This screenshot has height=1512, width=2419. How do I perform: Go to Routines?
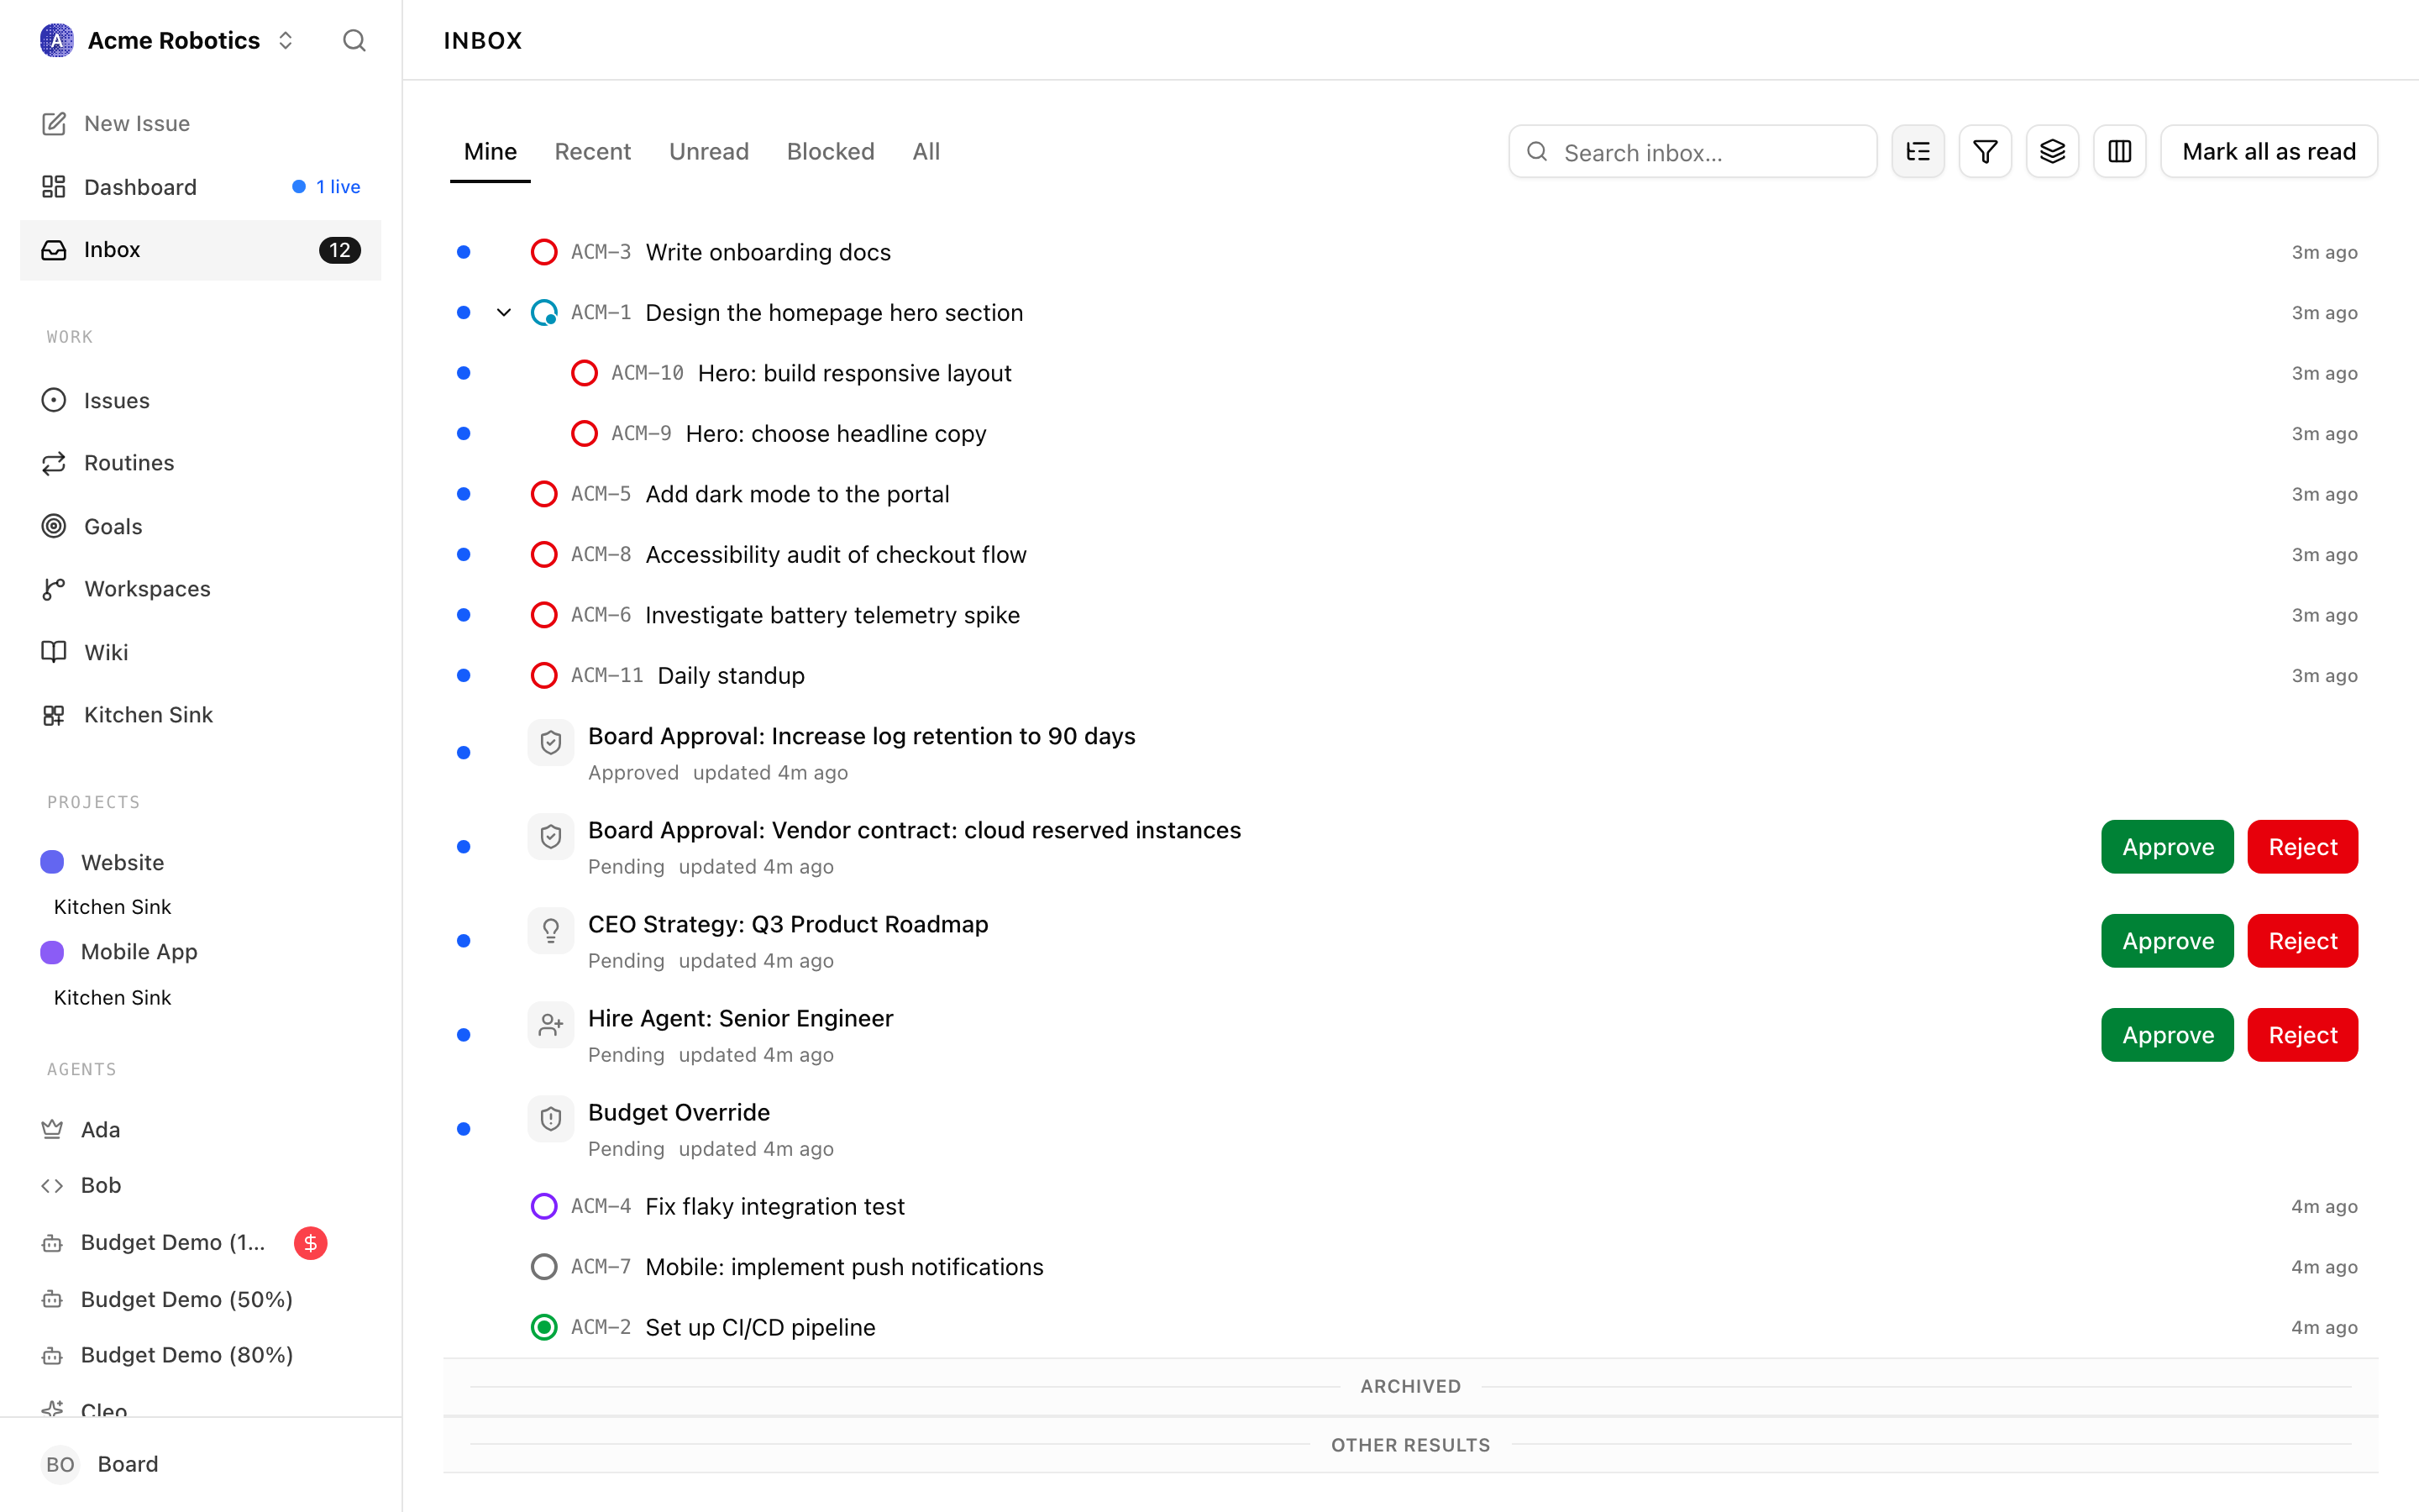pyautogui.click(x=200, y=463)
